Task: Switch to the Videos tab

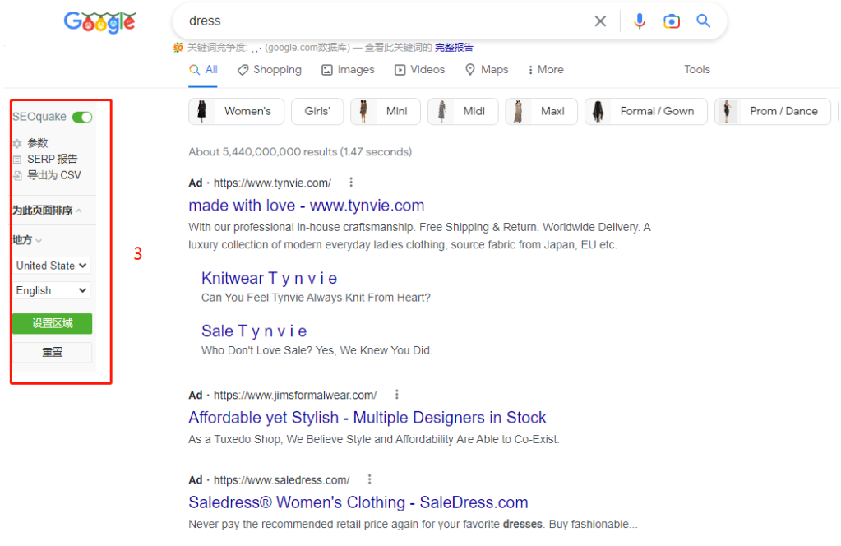Action: click(420, 70)
